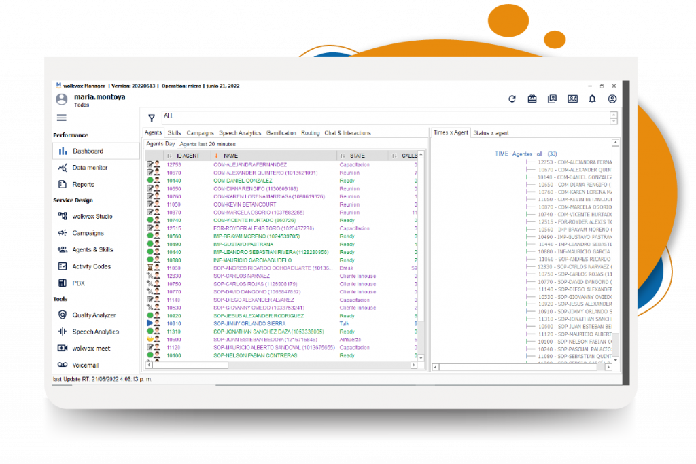696x464 pixels.
Task: Switch to the Campaigns tab above the table
Action: tap(201, 133)
